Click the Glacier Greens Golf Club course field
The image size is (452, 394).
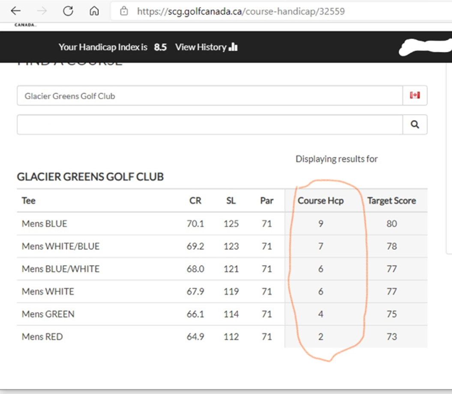click(x=210, y=96)
